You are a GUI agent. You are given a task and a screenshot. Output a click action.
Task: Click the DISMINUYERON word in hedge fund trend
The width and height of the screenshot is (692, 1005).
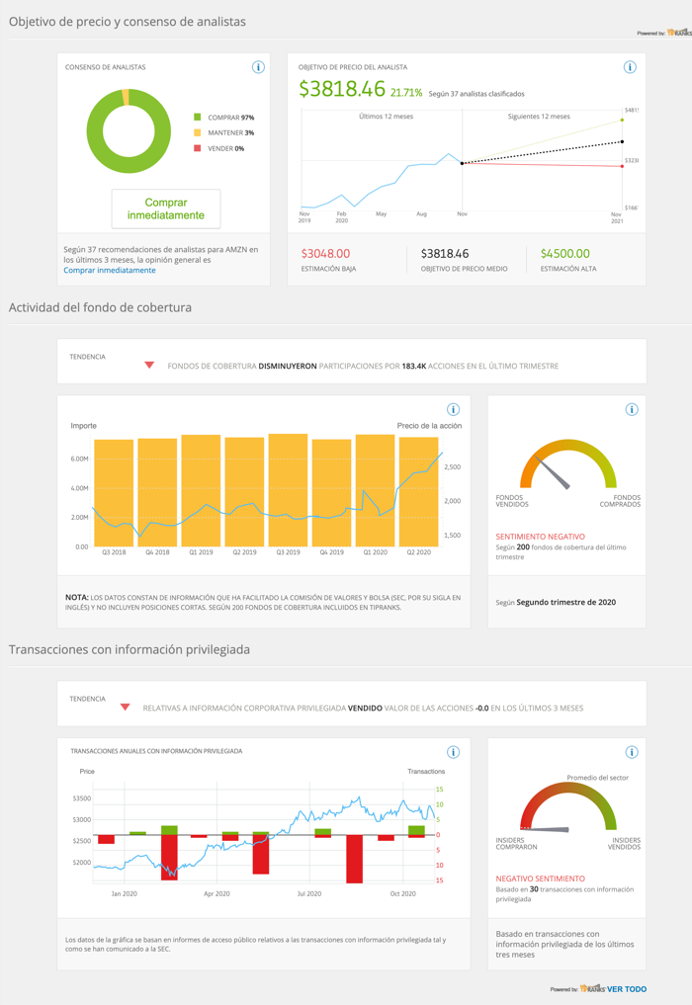click(288, 366)
